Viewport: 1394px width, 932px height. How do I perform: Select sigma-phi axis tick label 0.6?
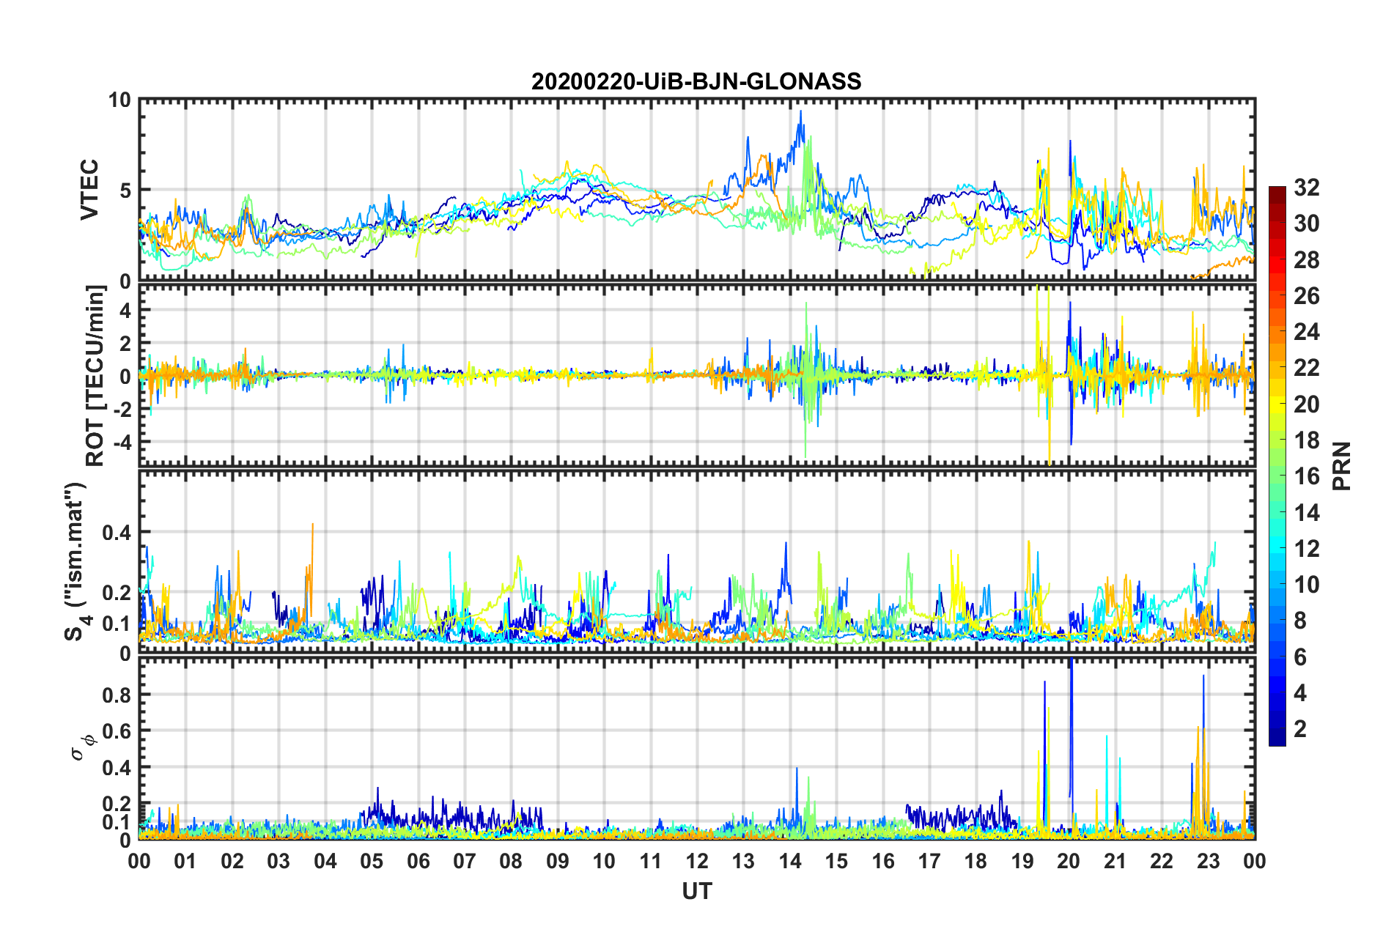(x=117, y=731)
